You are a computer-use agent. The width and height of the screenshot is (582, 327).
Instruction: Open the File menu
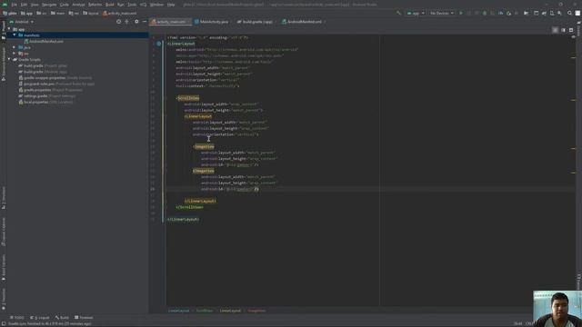[15, 5]
